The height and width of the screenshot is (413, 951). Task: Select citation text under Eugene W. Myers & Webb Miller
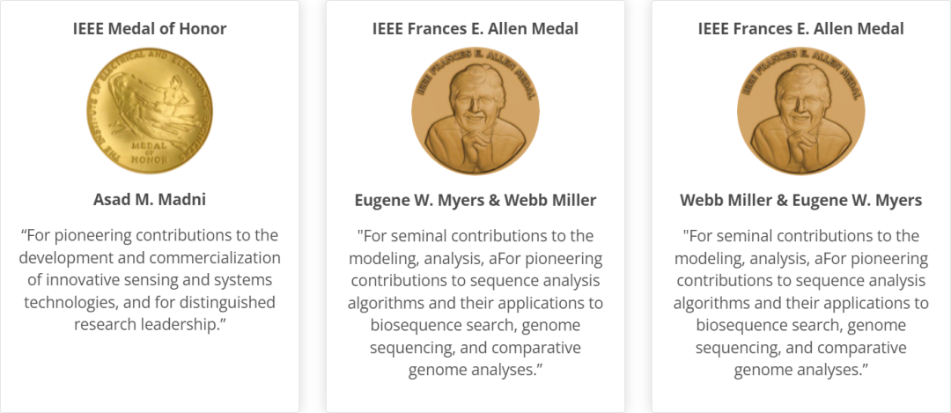click(x=475, y=303)
